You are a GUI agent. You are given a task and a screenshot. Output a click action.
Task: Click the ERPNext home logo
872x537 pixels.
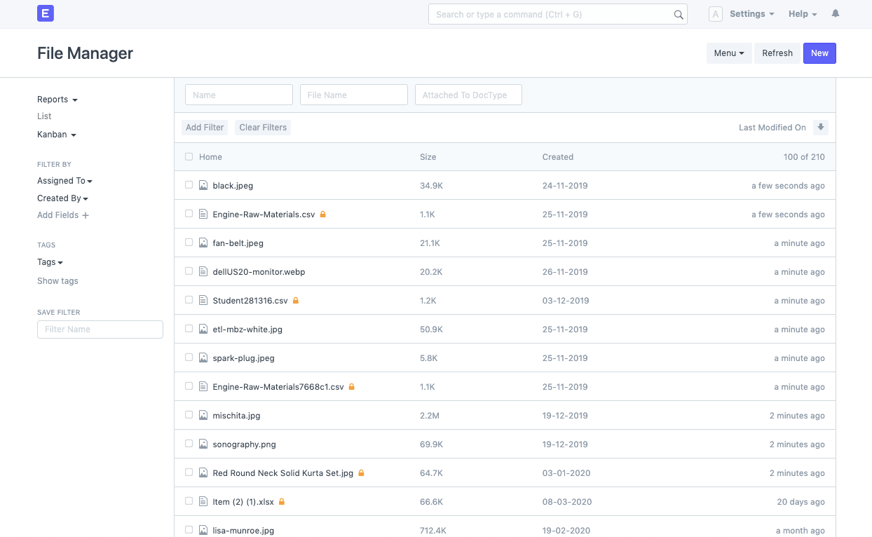(x=46, y=13)
